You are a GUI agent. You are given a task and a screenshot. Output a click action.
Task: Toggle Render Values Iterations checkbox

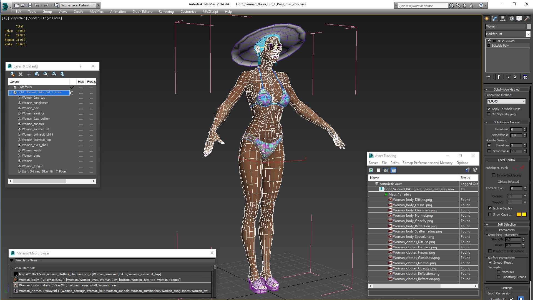pos(489,145)
